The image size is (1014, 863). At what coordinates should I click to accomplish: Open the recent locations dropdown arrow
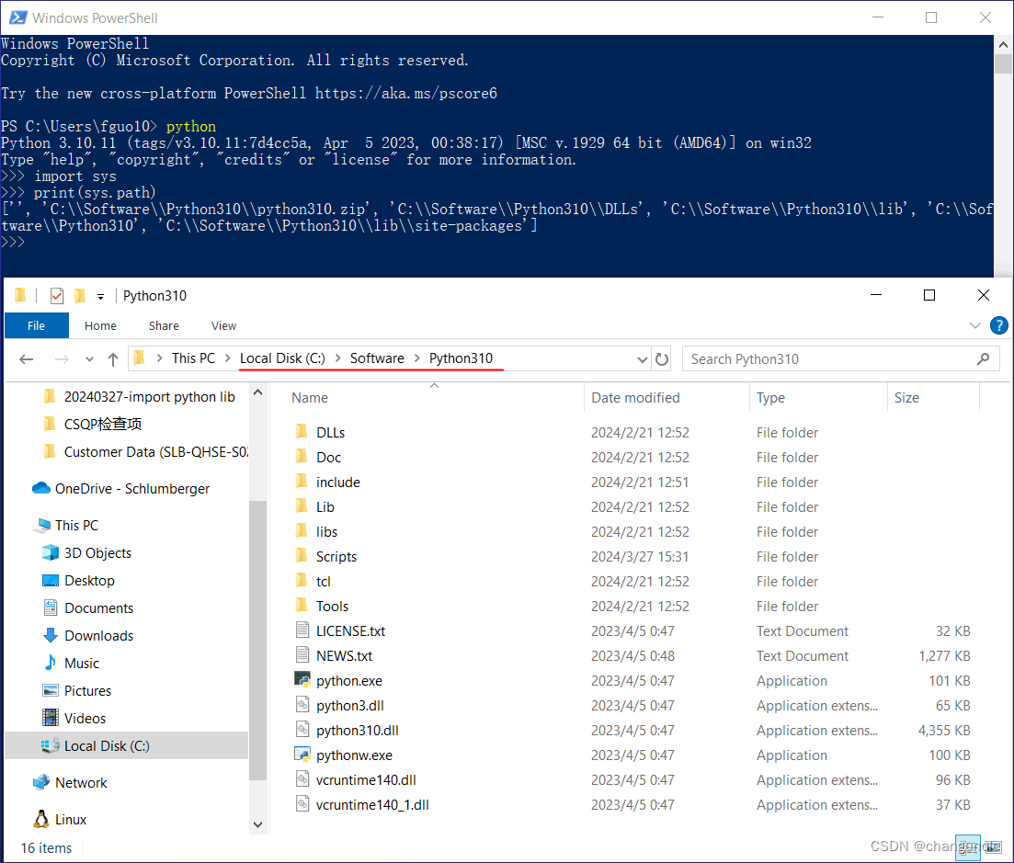(89, 359)
